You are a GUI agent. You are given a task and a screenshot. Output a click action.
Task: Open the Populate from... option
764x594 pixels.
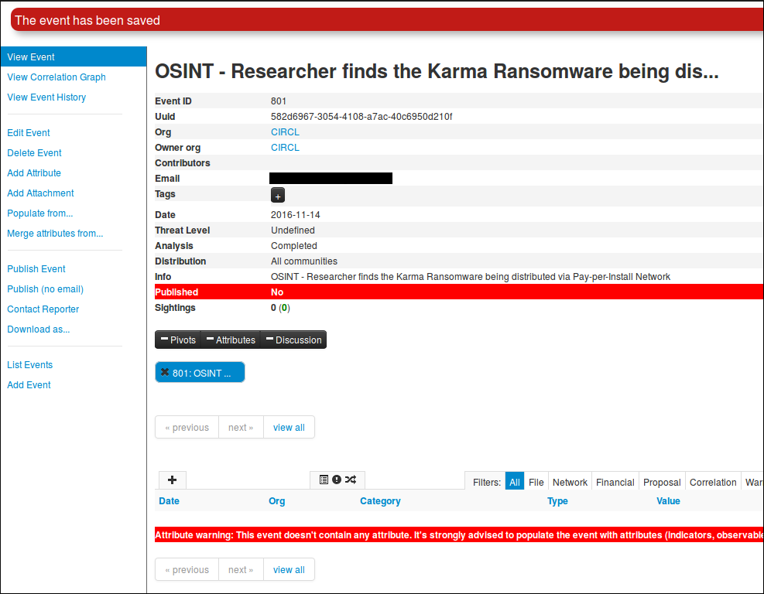pos(40,213)
